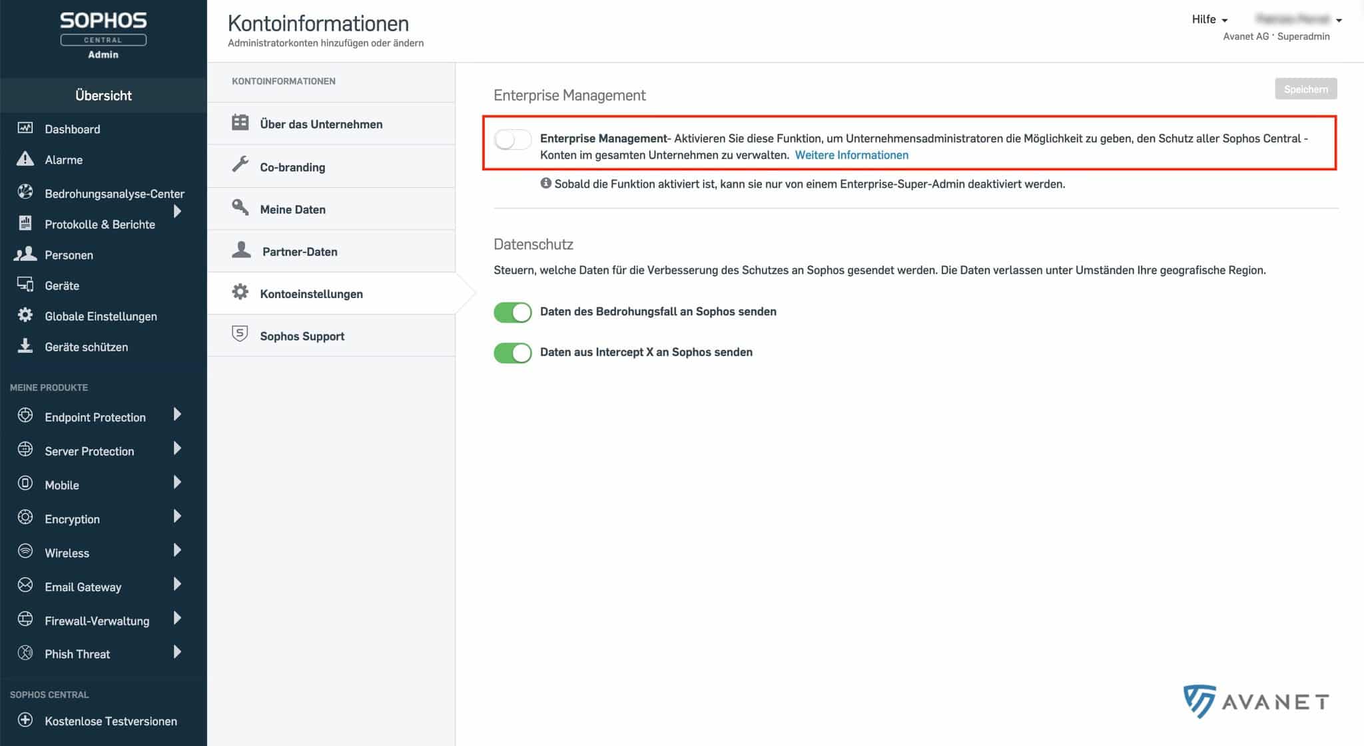1364x746 pixels.
Task: Click the Personen people icon
Action: pos(25,254)
